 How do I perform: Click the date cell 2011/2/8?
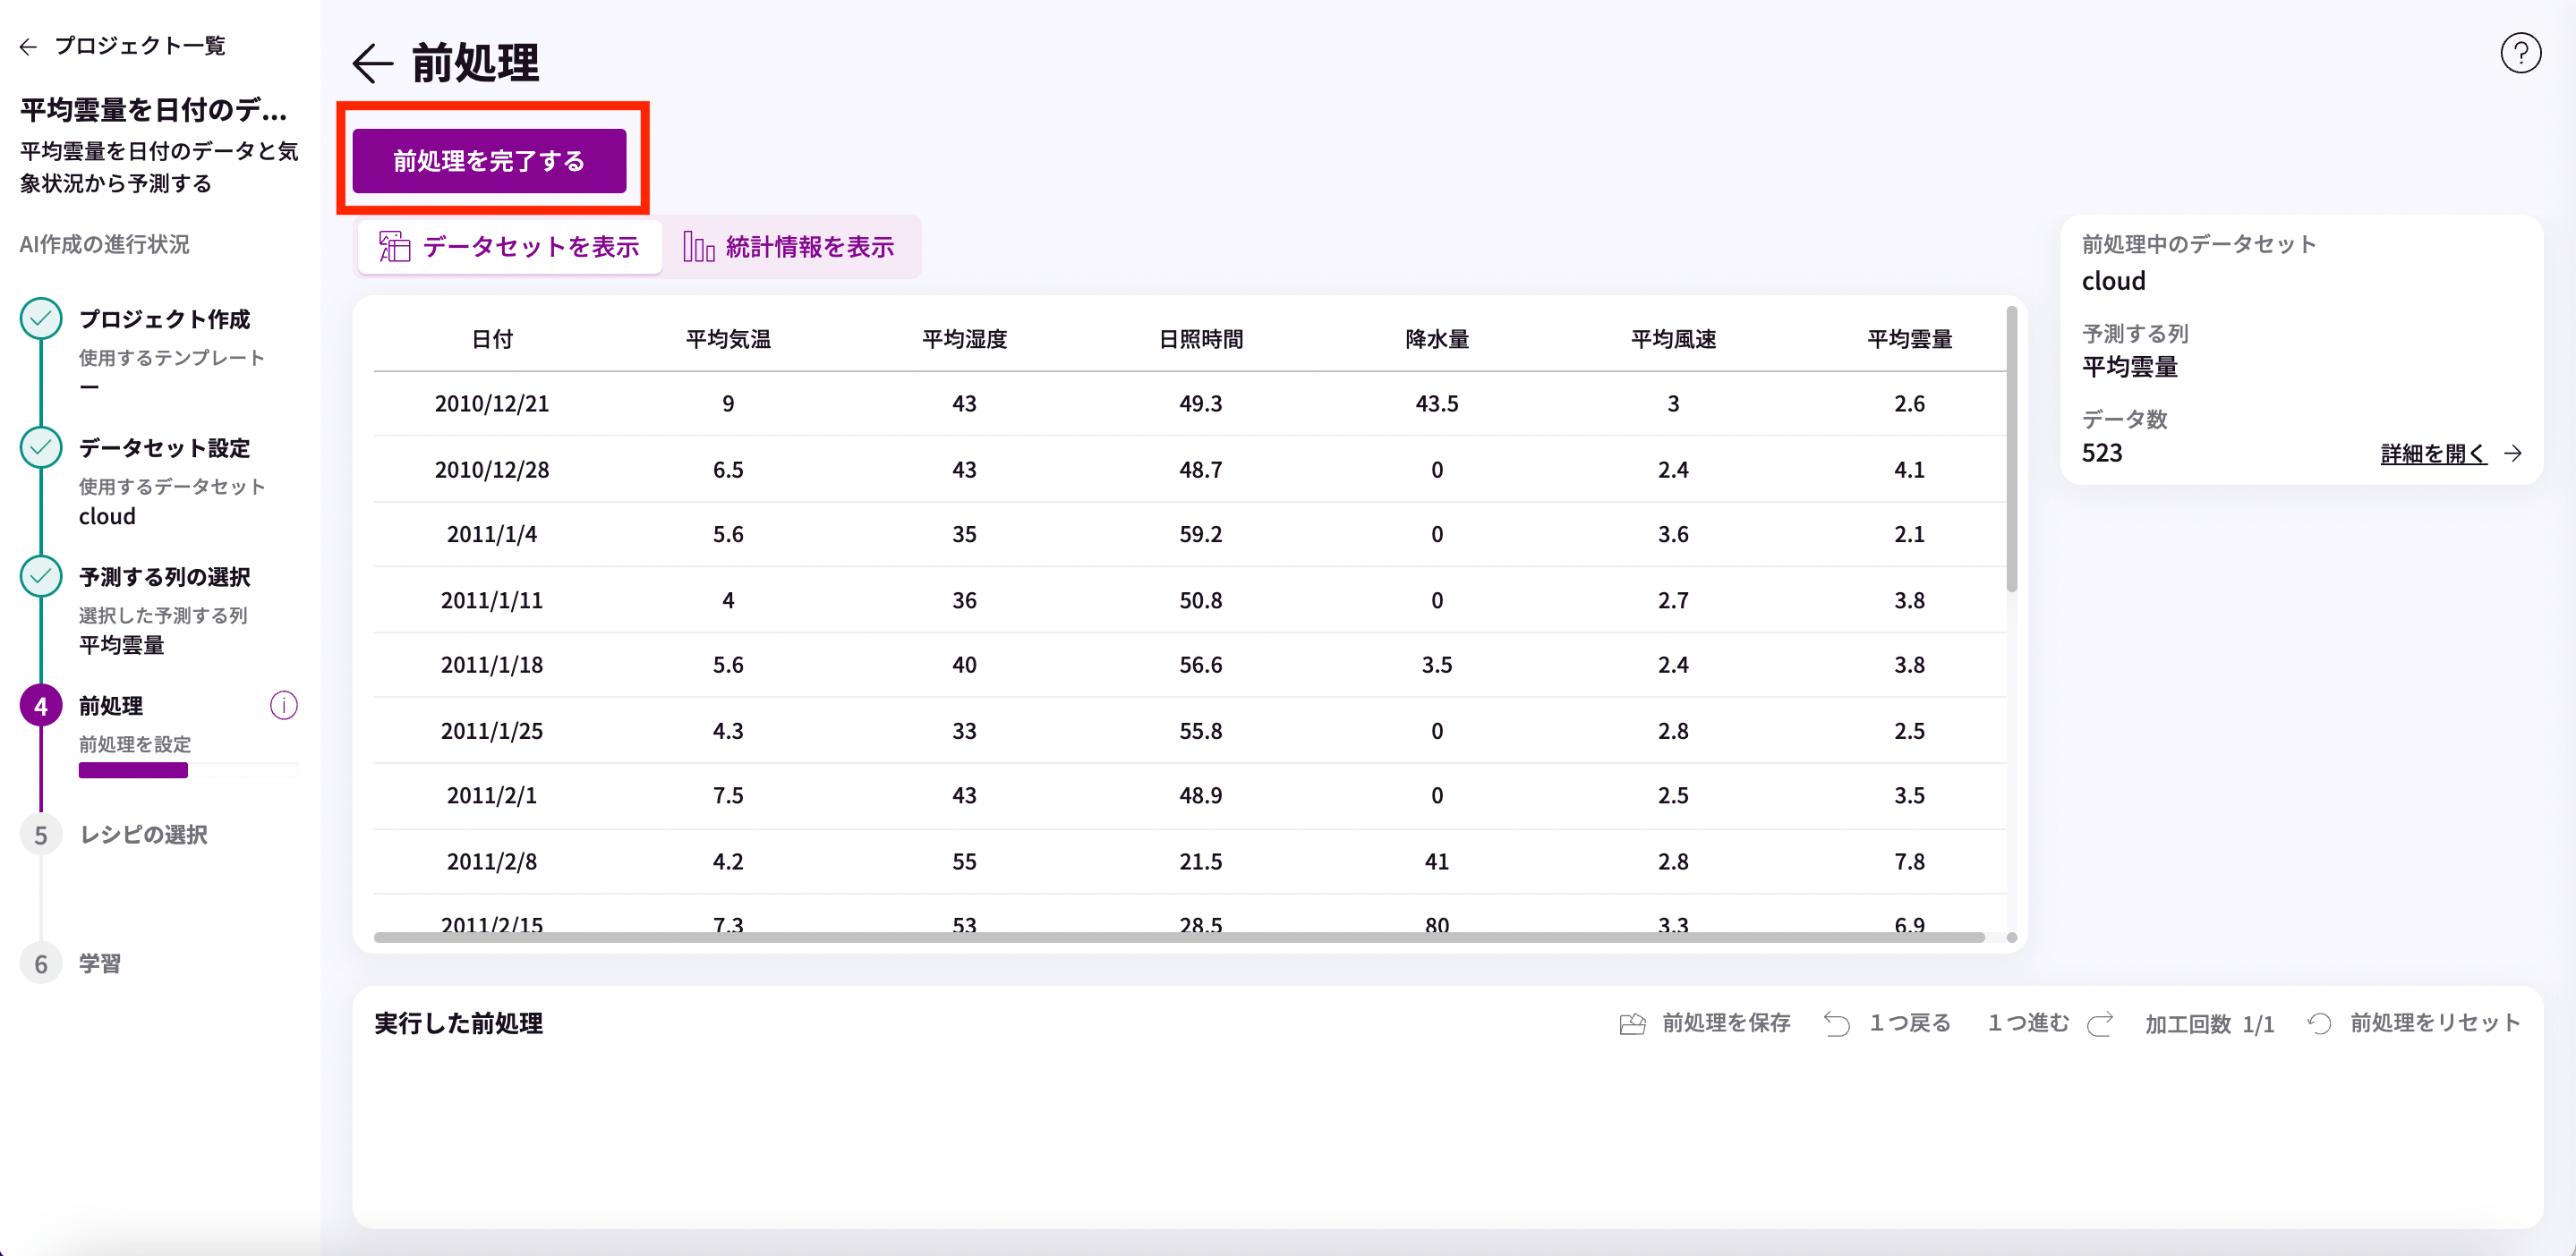492,862
